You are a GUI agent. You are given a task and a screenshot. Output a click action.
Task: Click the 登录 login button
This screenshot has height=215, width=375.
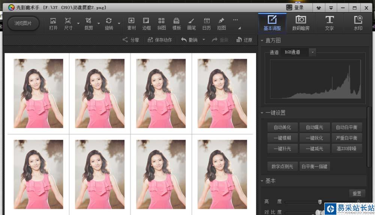click(x=295, y=7)
